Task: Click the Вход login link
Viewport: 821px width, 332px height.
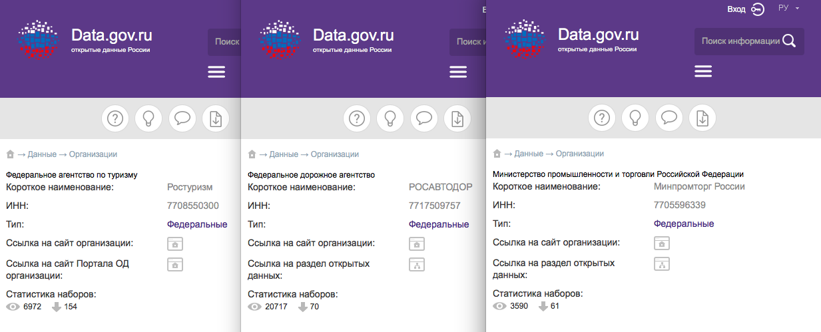Action: click(736, 9)
